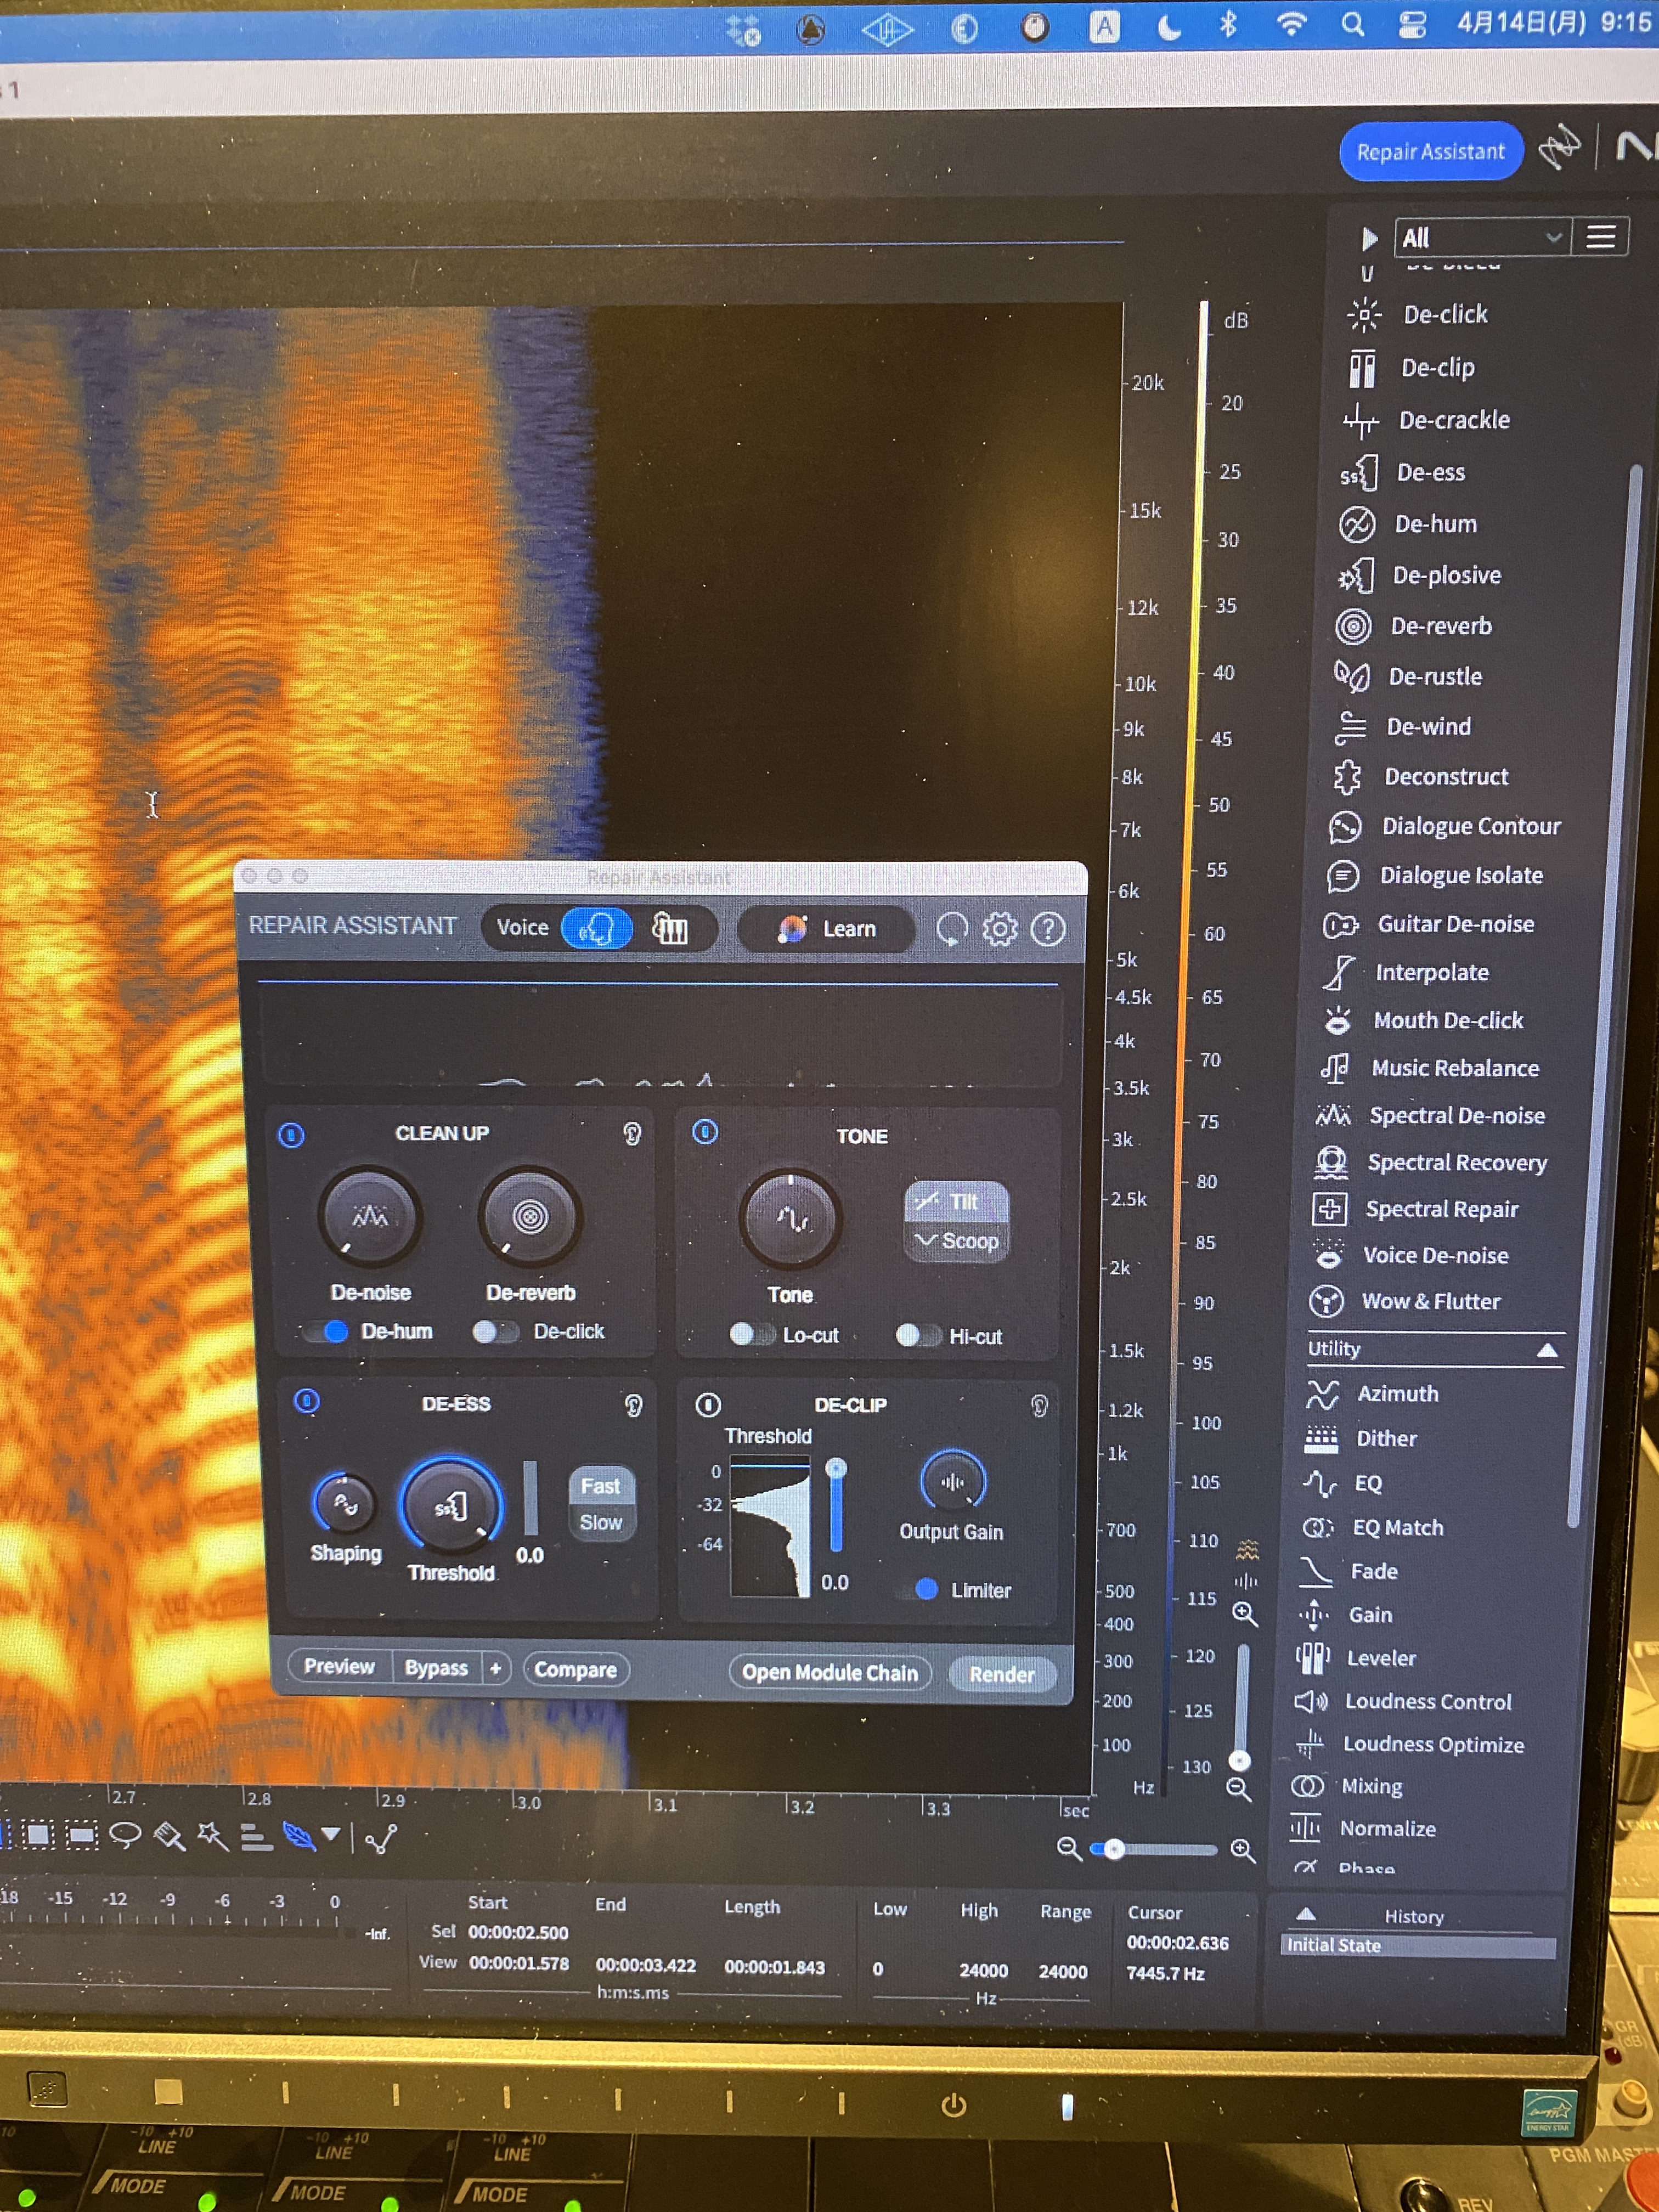Open selection tool options dropdown arrow
The image size is (1659, 2212).
(331, 1833)
